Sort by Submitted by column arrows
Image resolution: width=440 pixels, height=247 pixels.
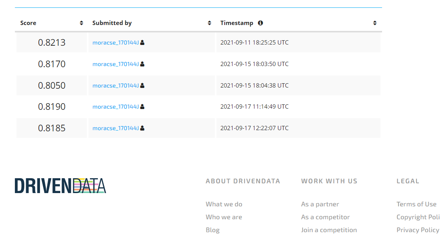coord(209,23)
